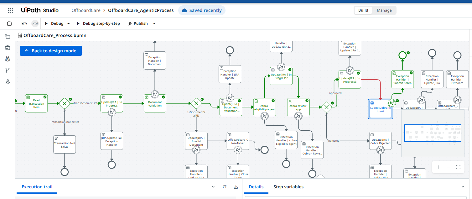Start Debug step-by-step
Viewport: 472px width, 199px height.
[98, 24]
